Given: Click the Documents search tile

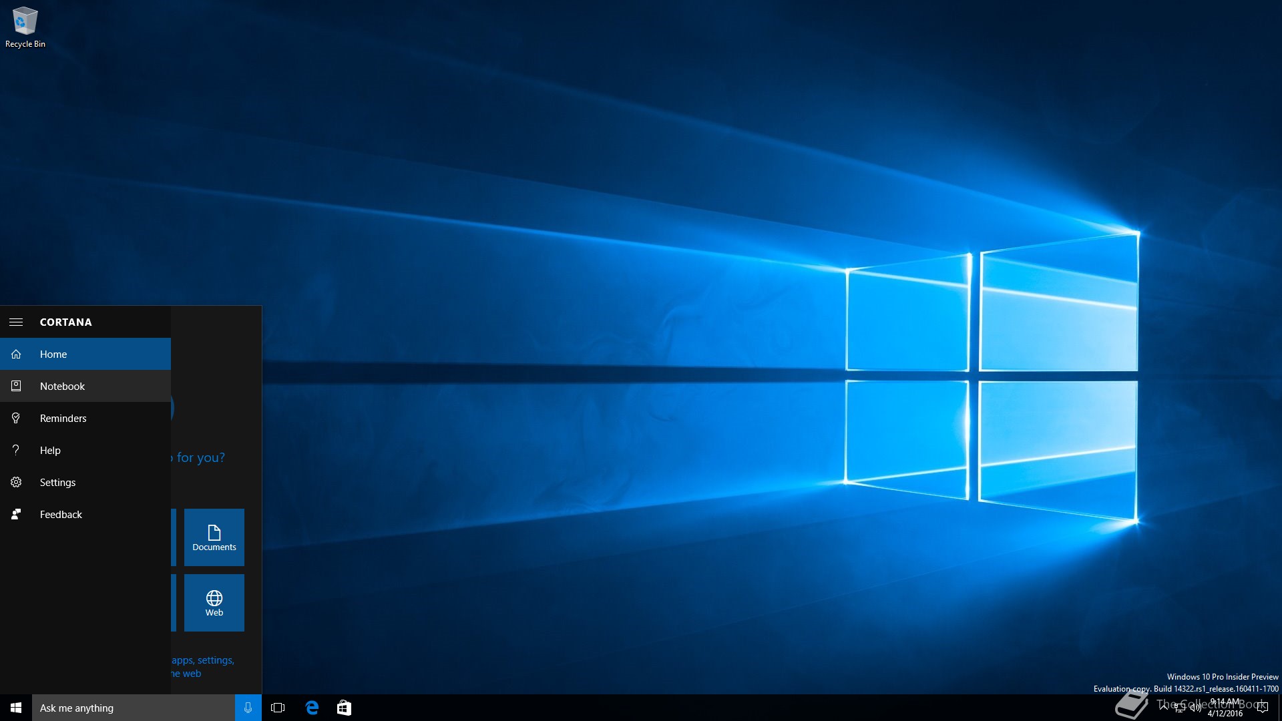Looking at the screenshot, I should coord(214,537).
